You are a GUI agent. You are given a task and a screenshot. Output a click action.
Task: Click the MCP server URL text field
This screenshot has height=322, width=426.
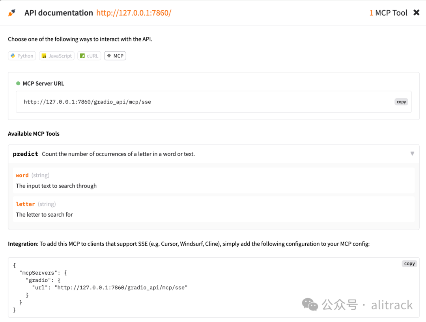pos(214,102)
